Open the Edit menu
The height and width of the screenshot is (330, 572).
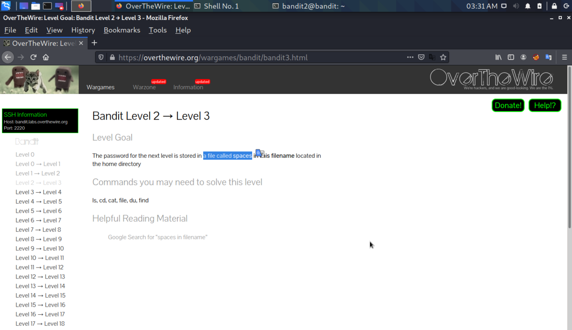click(x=31, y=30)
